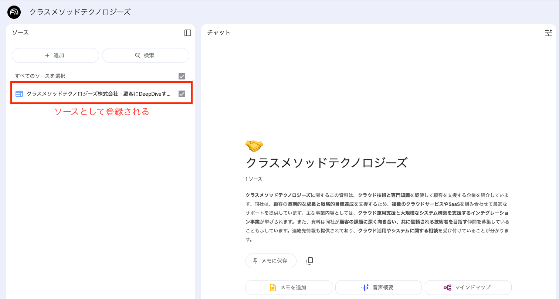Collapse the sources panel via the sidebar icon
This screenshot has width=559, height=299.
[x=188, y=33]
